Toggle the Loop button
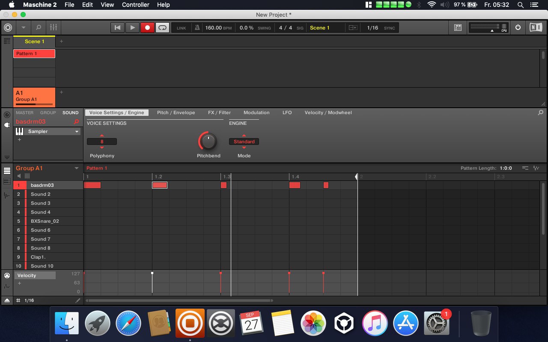 (x=162, y=28)
